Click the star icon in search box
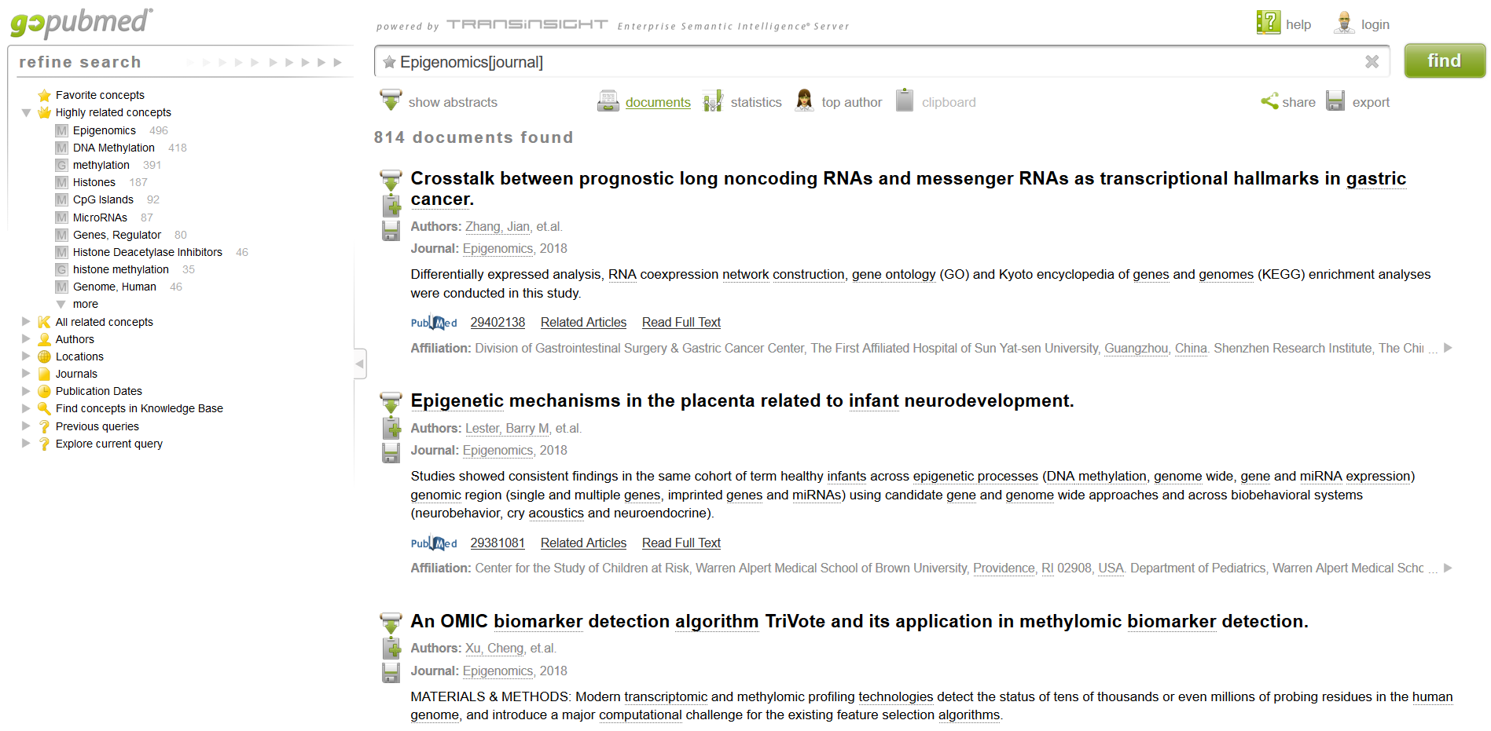 tap(389, 62)
